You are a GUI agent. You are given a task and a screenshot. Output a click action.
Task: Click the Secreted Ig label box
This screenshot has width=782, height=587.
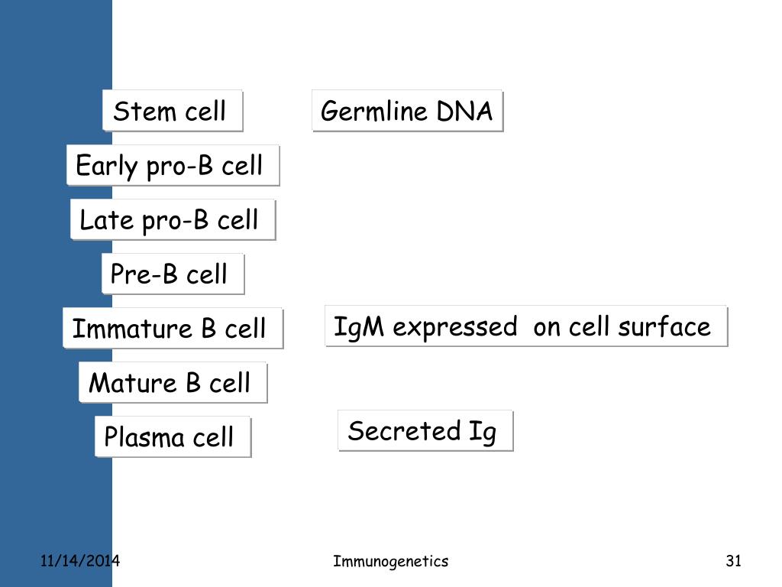tap(425, 431)
